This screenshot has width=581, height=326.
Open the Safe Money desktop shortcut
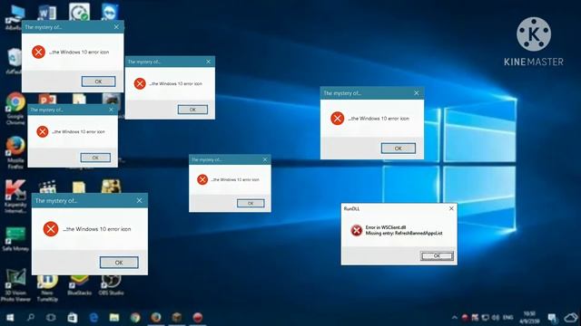15,239
